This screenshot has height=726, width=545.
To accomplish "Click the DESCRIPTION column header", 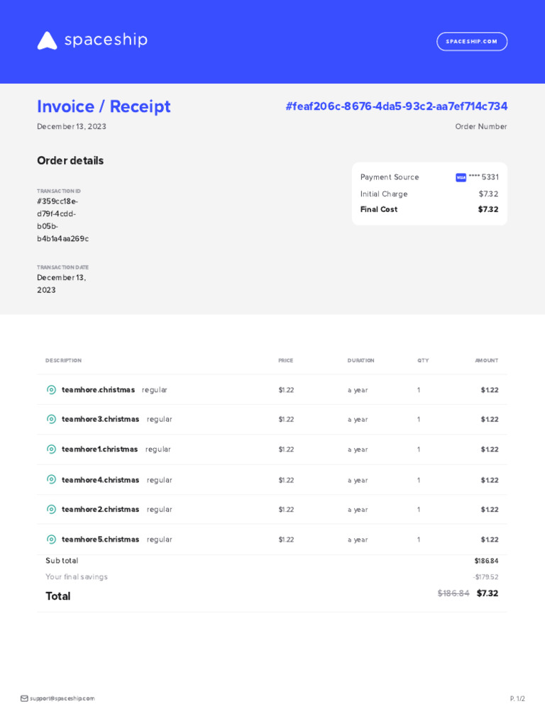I will click(x=63, y=360).
